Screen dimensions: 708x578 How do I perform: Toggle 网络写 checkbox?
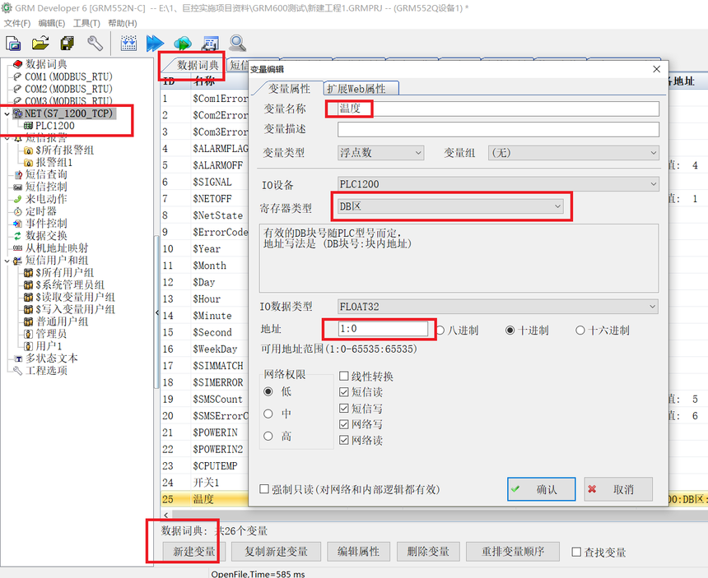[344, 424]
